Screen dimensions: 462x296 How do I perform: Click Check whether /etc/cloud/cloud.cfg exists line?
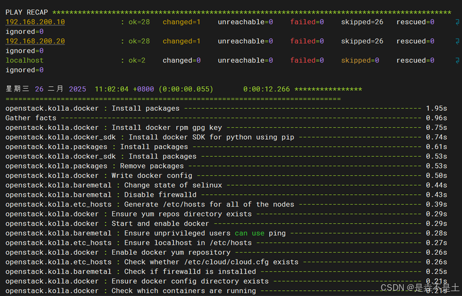point(226,262)
